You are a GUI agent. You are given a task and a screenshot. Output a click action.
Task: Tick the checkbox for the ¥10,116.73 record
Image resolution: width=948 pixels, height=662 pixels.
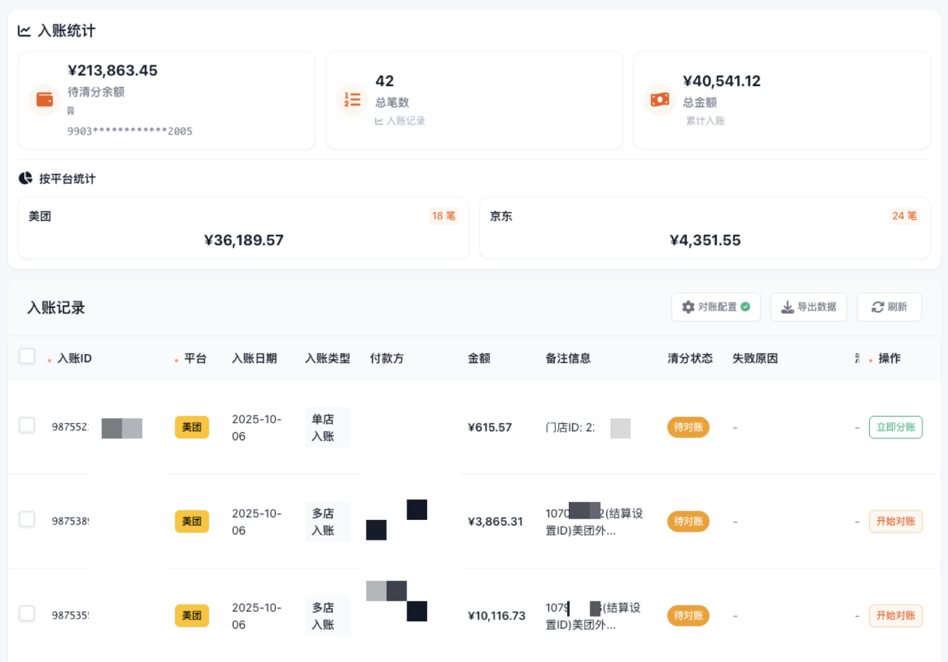27,614
